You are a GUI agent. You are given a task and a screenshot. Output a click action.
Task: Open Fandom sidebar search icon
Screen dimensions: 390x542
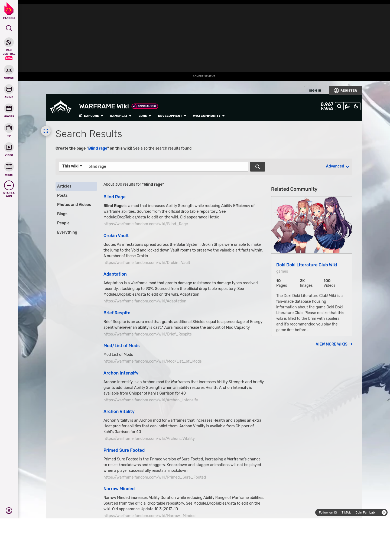(9, 28)
